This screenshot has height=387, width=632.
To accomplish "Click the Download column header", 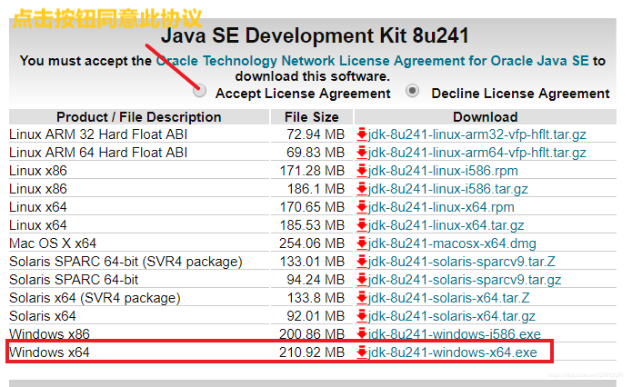I will pos(486,117).
